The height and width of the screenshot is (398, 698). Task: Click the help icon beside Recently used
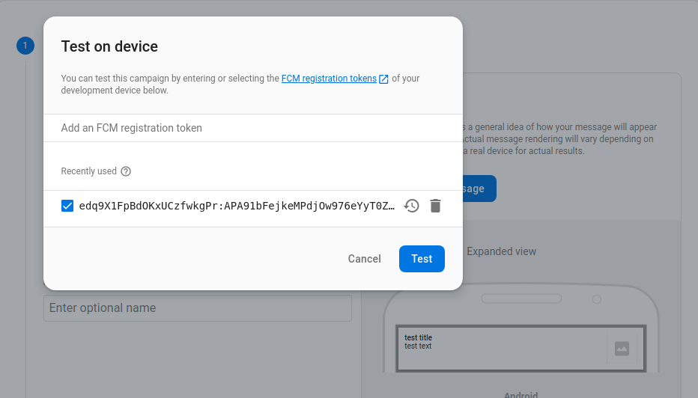126,171
